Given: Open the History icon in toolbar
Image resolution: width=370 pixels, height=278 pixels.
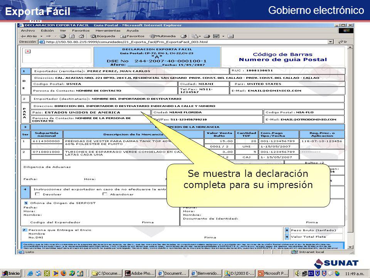Looking at the screenshot, I should click(183, 36).
